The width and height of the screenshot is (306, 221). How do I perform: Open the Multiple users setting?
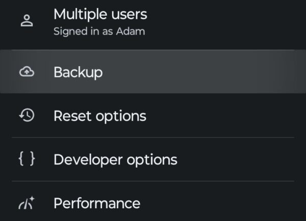(x=100, y=14)
